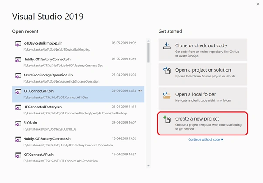Viewport: 263px width, 183px height.
Task: Click path F:\Ravishankar\IoT\DotNet\IoTDeviceBulkImpExp
Action: [57, 50]
